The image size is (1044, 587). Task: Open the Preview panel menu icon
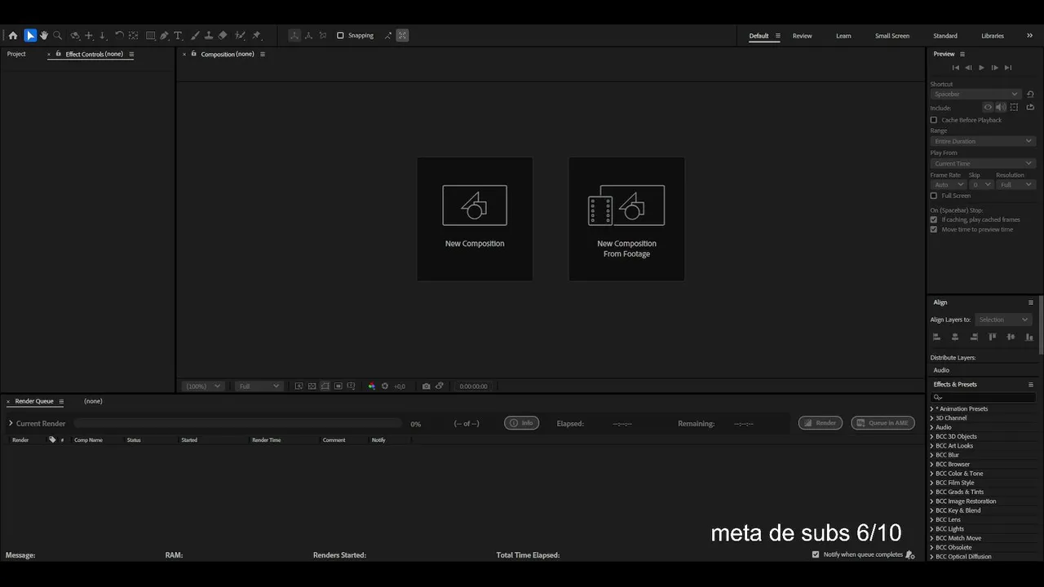pos(962,54)
